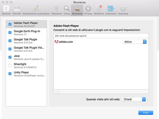The image size is (159, 119).
Task: Enable the Silverlight plugin checkbox
Action: coord(10,65)
